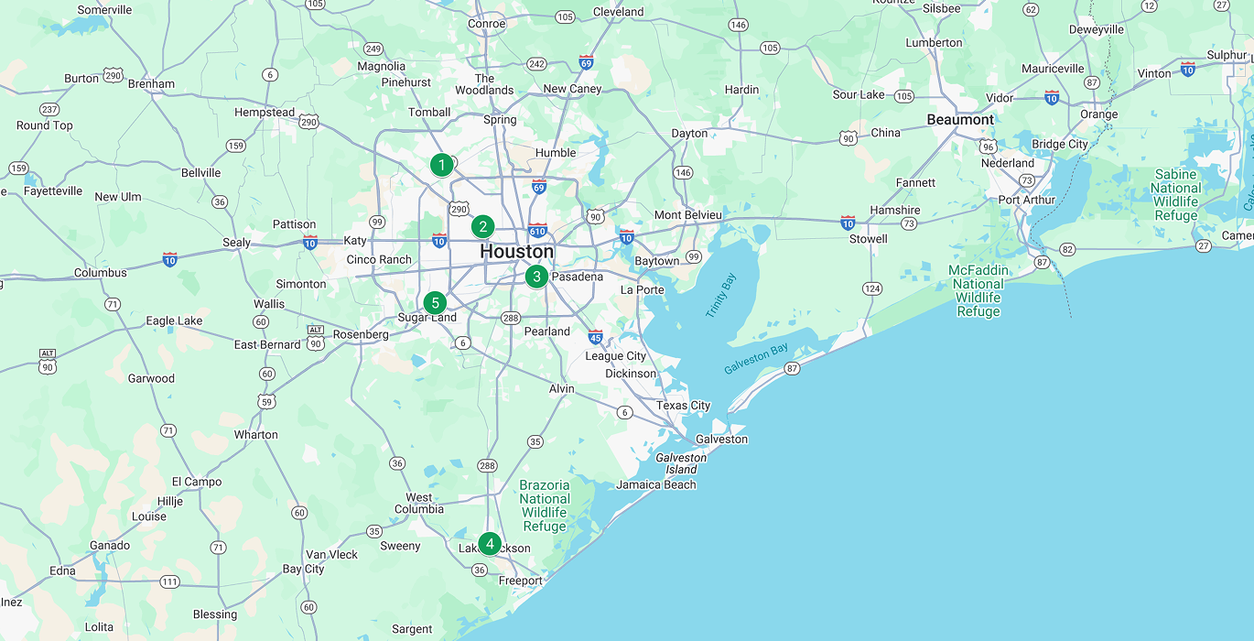Click the Mont Belvieu label
This screenshot has height=641, width=1254.
point(687,215)
